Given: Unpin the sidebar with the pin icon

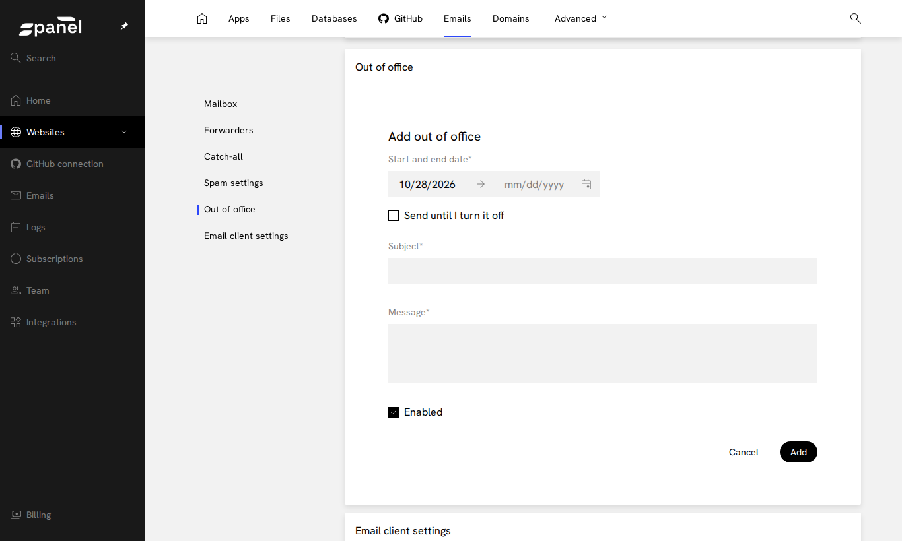Looking at the screenshot, I should (x=124, y=26).
